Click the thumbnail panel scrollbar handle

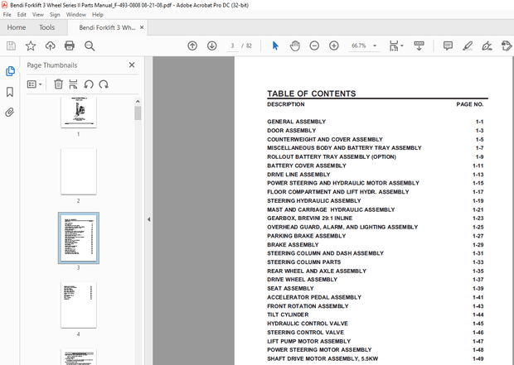(138, 113)
